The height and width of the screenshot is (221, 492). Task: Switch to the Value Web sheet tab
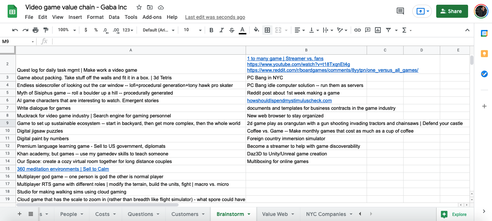279,214
